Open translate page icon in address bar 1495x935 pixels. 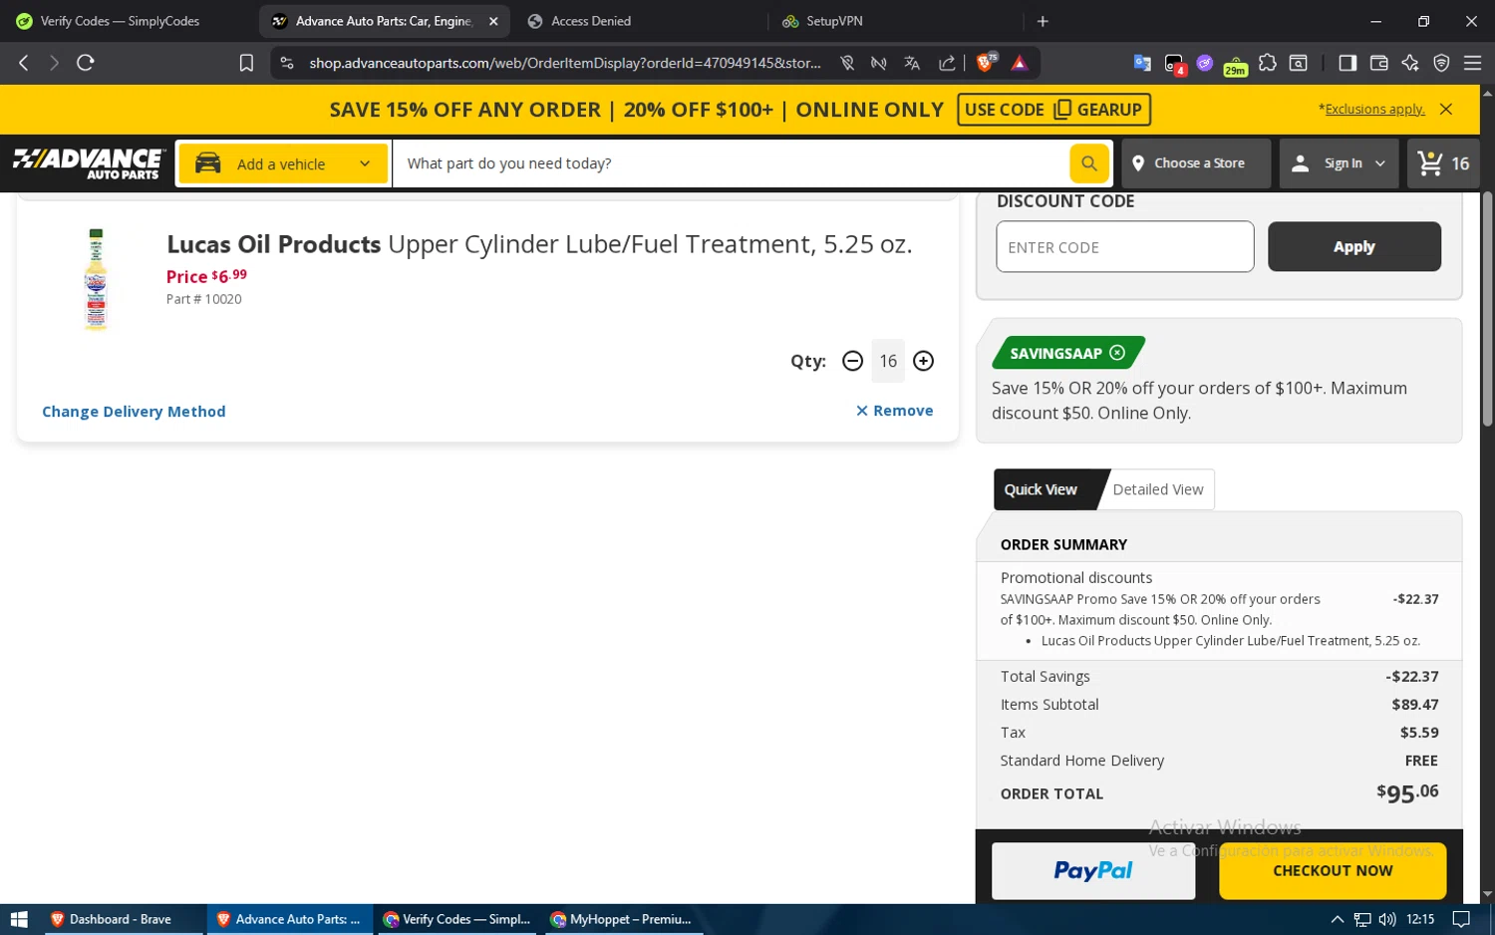911,63
